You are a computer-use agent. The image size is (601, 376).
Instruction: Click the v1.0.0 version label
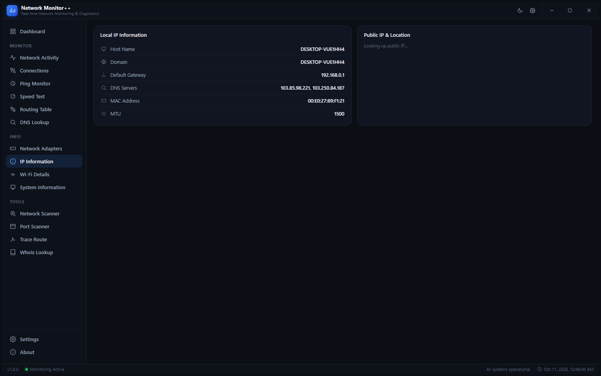13,369
